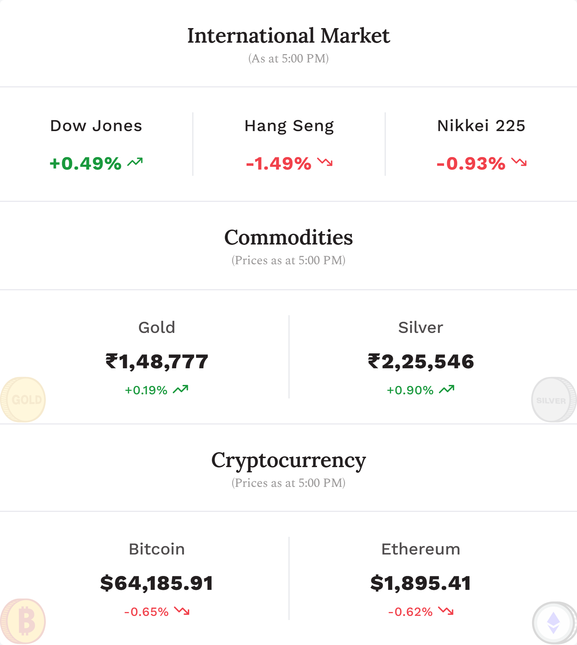The width and height of the screenshot is (577, 645).
Task: Click the uptrend arrow beside Silver +0.90%
Action: point(446,389)
